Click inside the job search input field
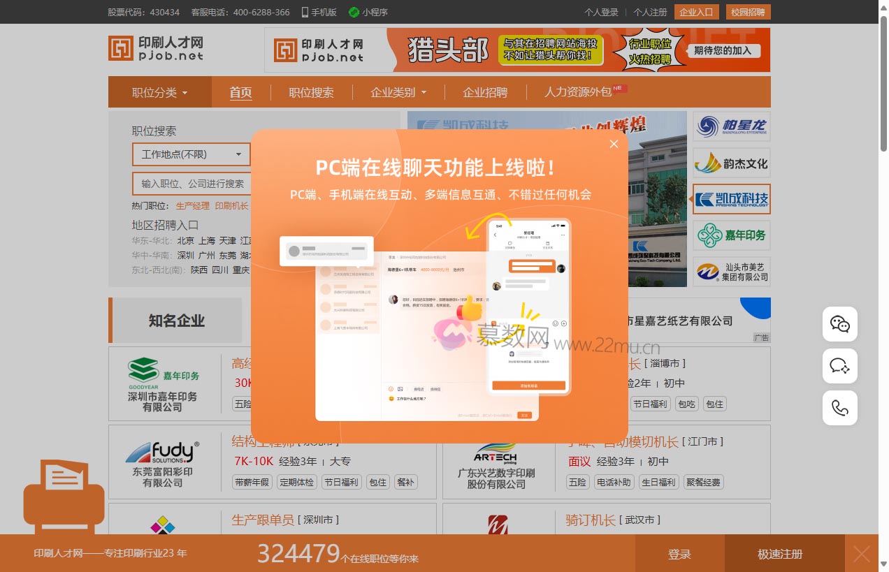The height and width of the screenshot is (572, 889). click(191, 183)
